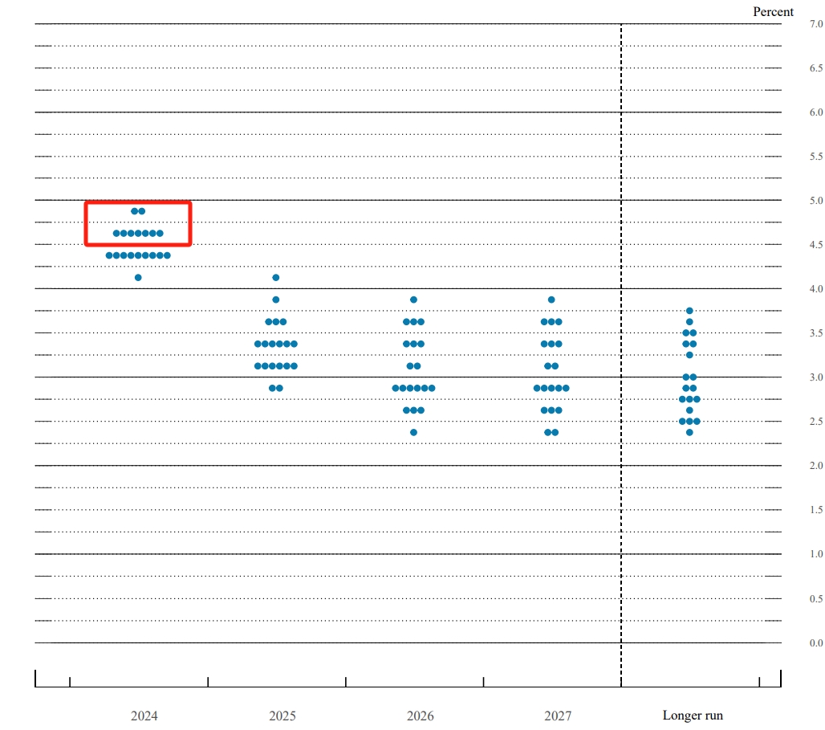825x730 pixels.
Task: Click the lowest dot in Longer run column
Action: pos(689,432)
